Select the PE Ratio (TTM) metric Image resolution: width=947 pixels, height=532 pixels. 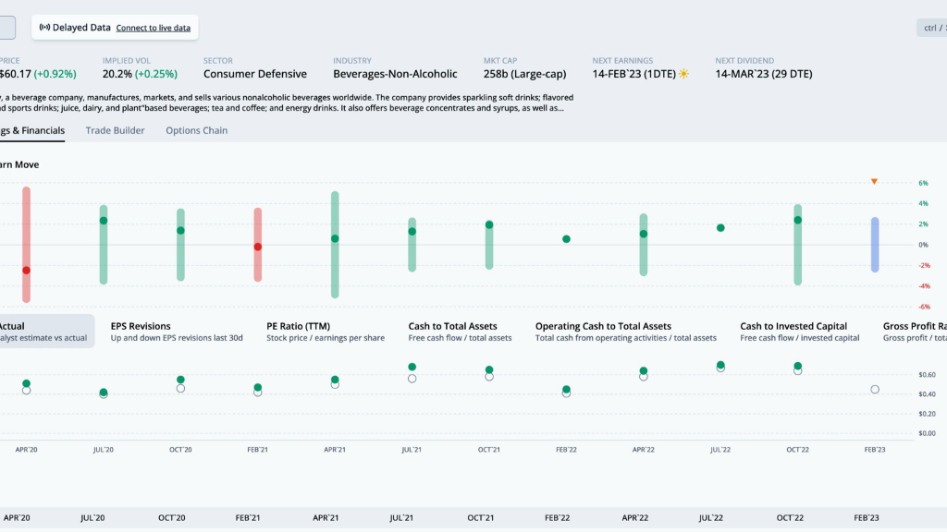tap(326, 332)
